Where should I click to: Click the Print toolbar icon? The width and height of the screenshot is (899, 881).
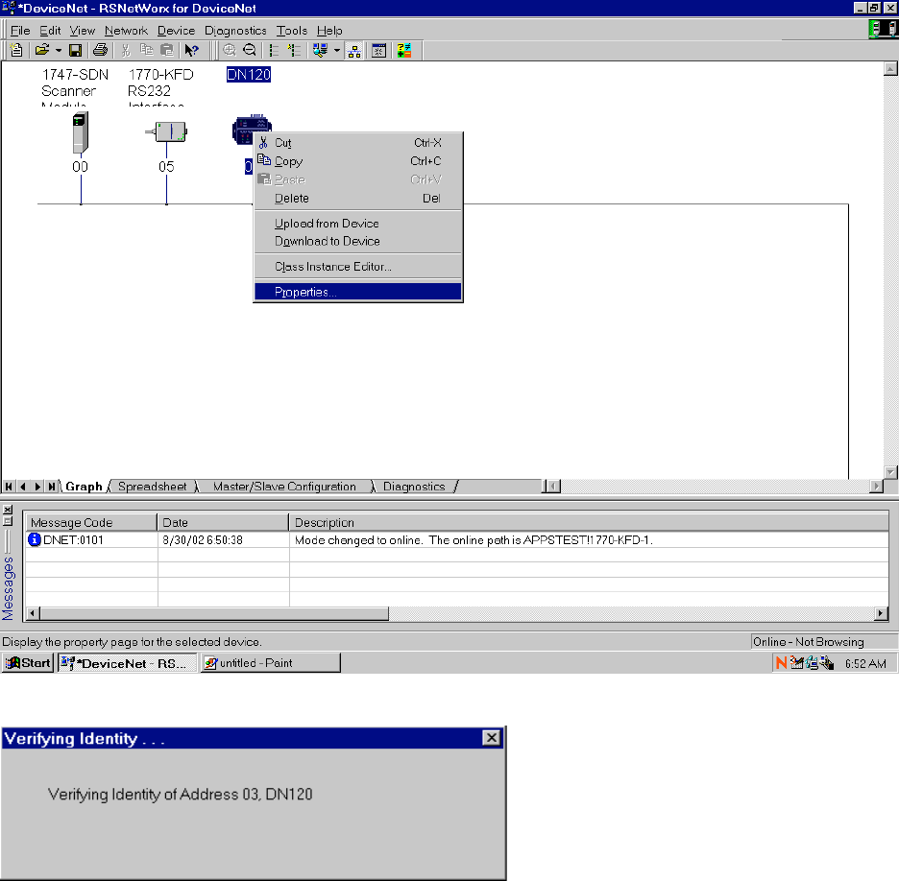[x=100, y=51]
